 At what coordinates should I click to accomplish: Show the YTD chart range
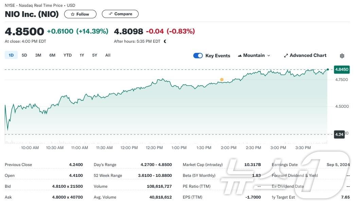coord(68,55)
